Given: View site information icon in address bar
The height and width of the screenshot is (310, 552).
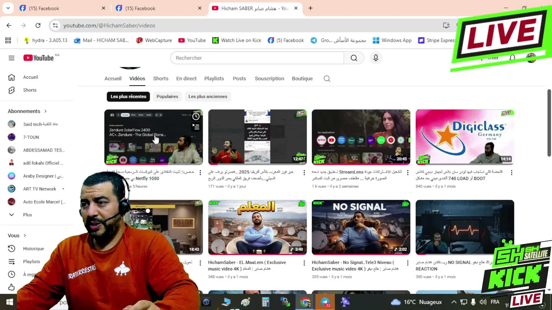Looking at the screenshot, I should pos(55,25).
